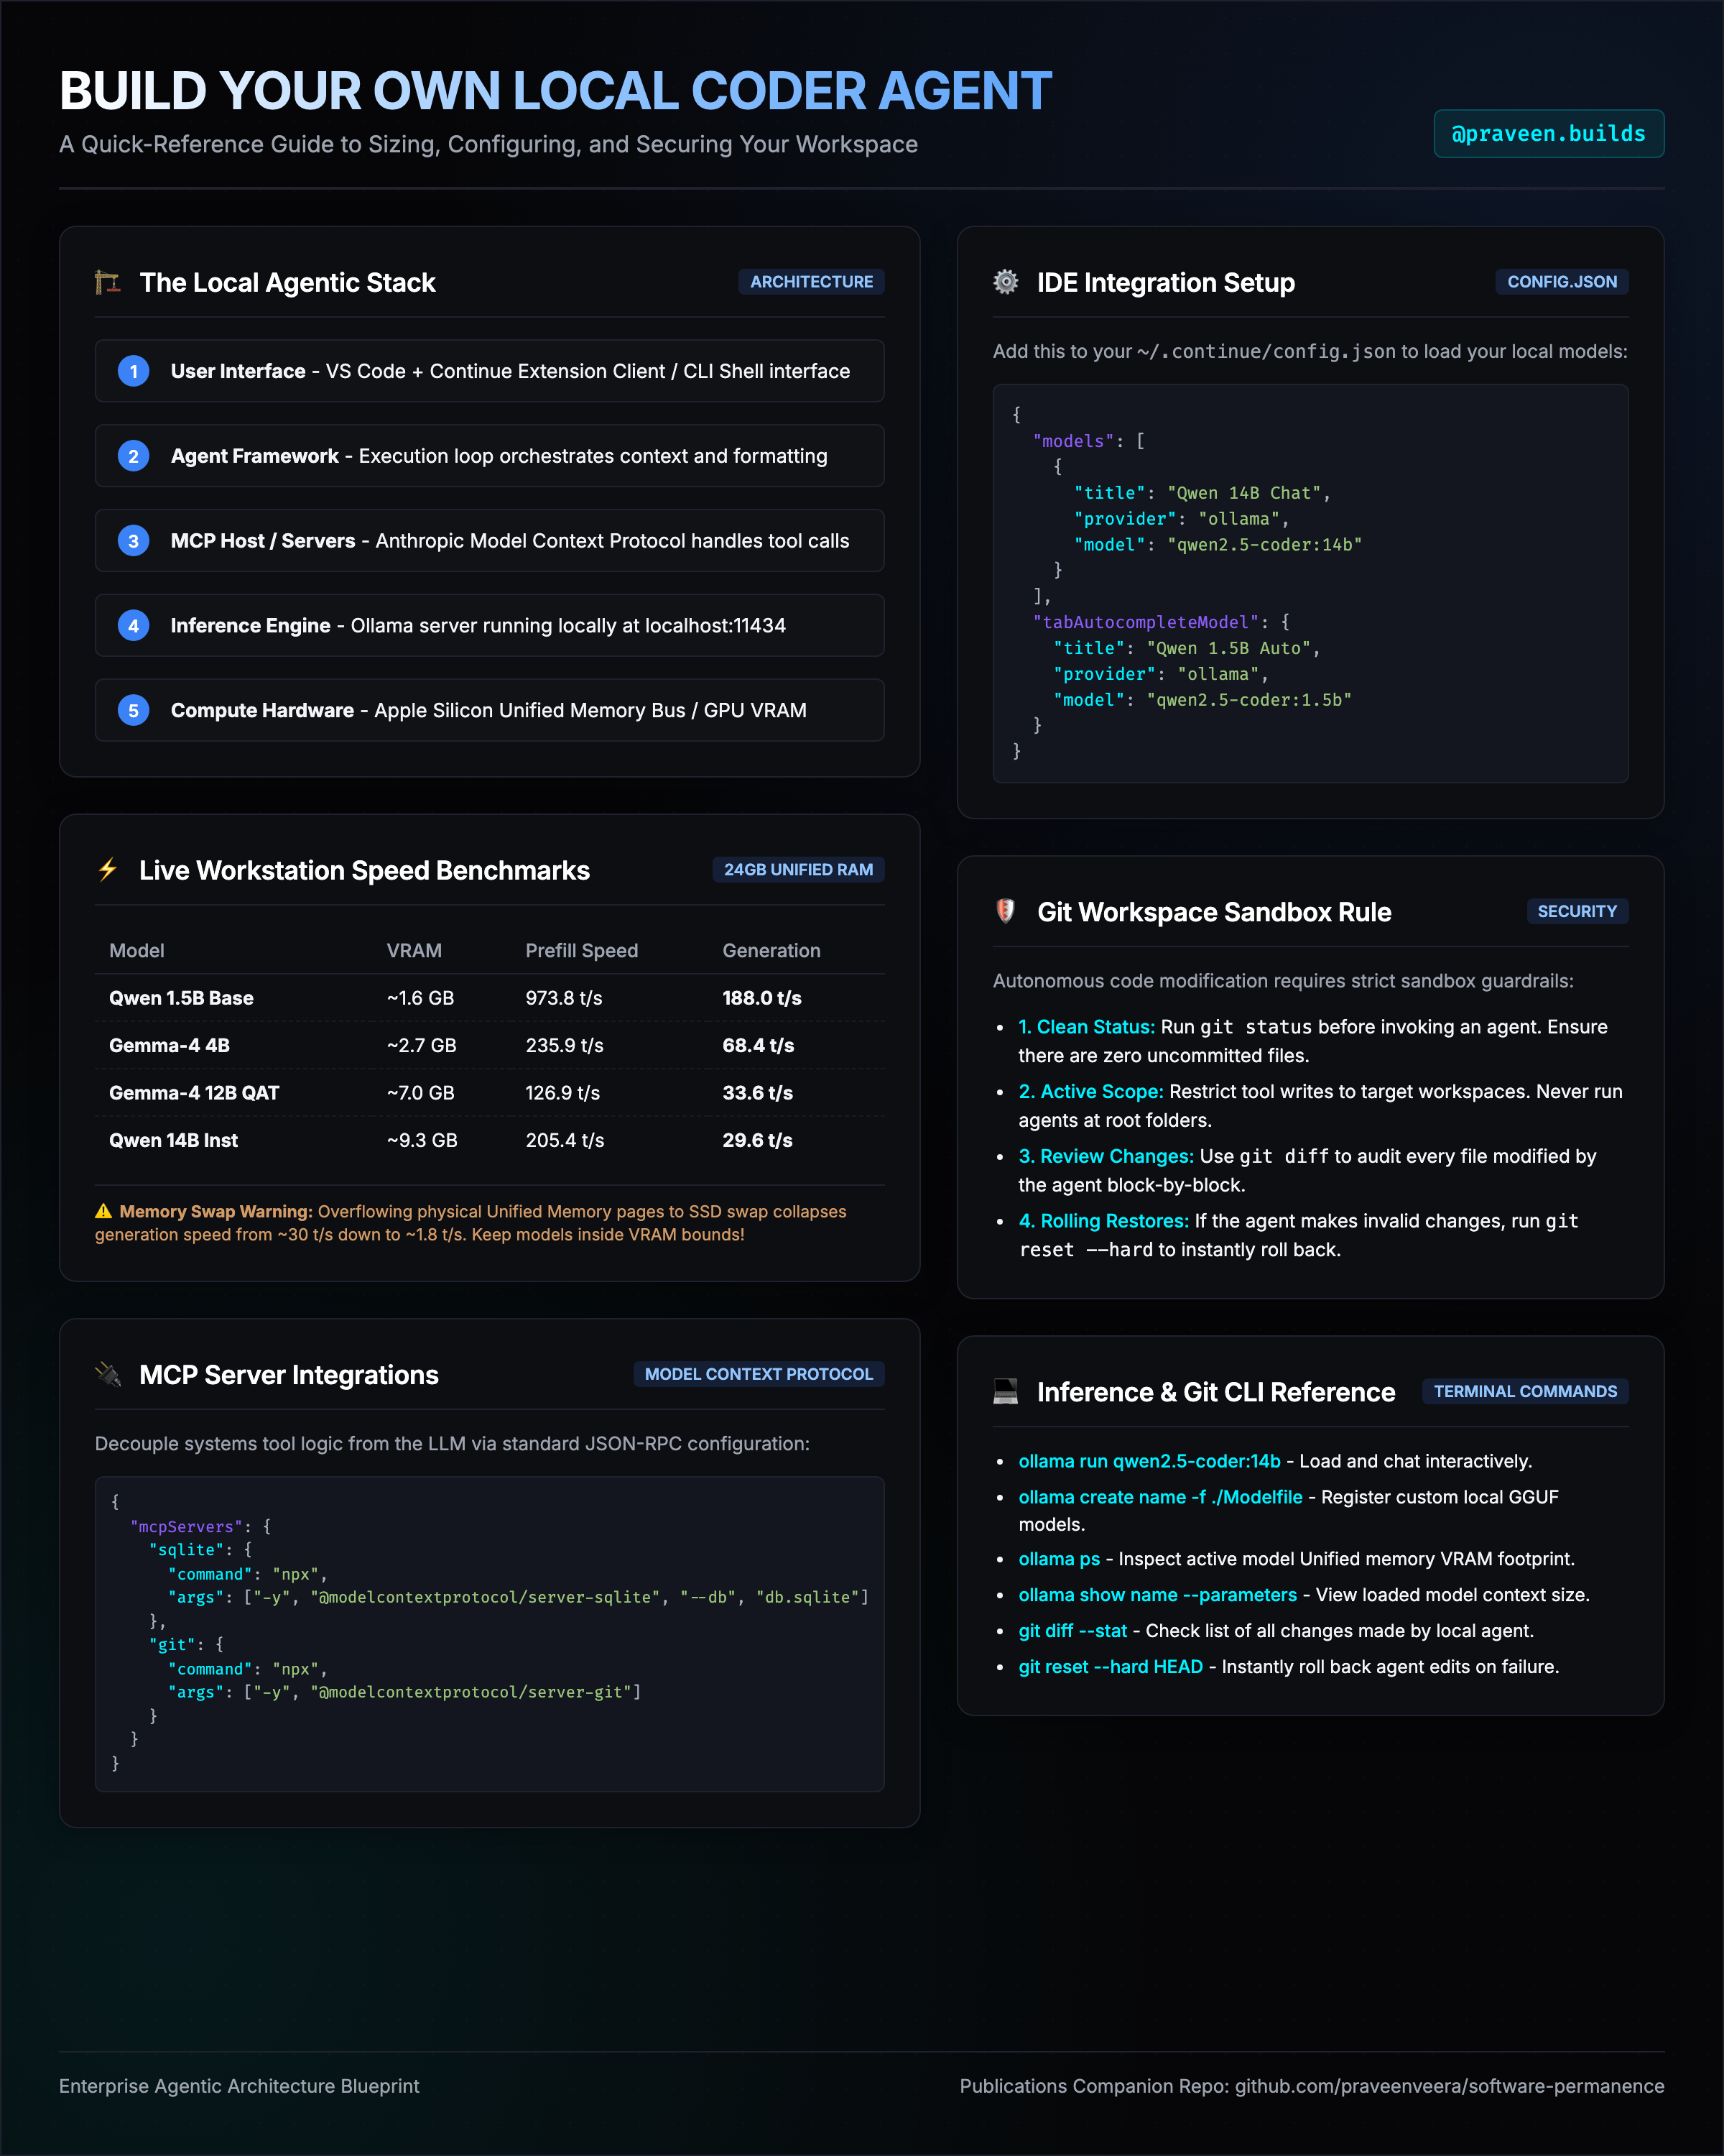Click the number 2 circle for Agent Framework
Image resolution: width=1724 pixels, height=2156 pixels.
[134, 456]
